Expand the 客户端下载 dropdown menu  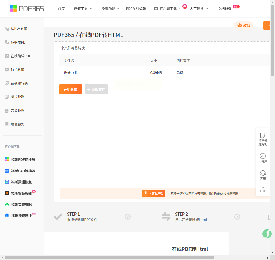[x=167, y=9]
